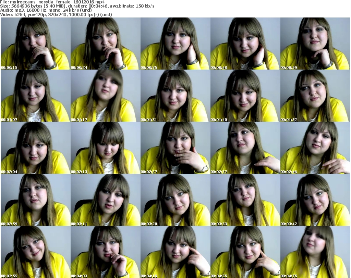The image size is (351, 278).
Task: Select the frame timestamped 00:02:04
Action: click(36, 148)
